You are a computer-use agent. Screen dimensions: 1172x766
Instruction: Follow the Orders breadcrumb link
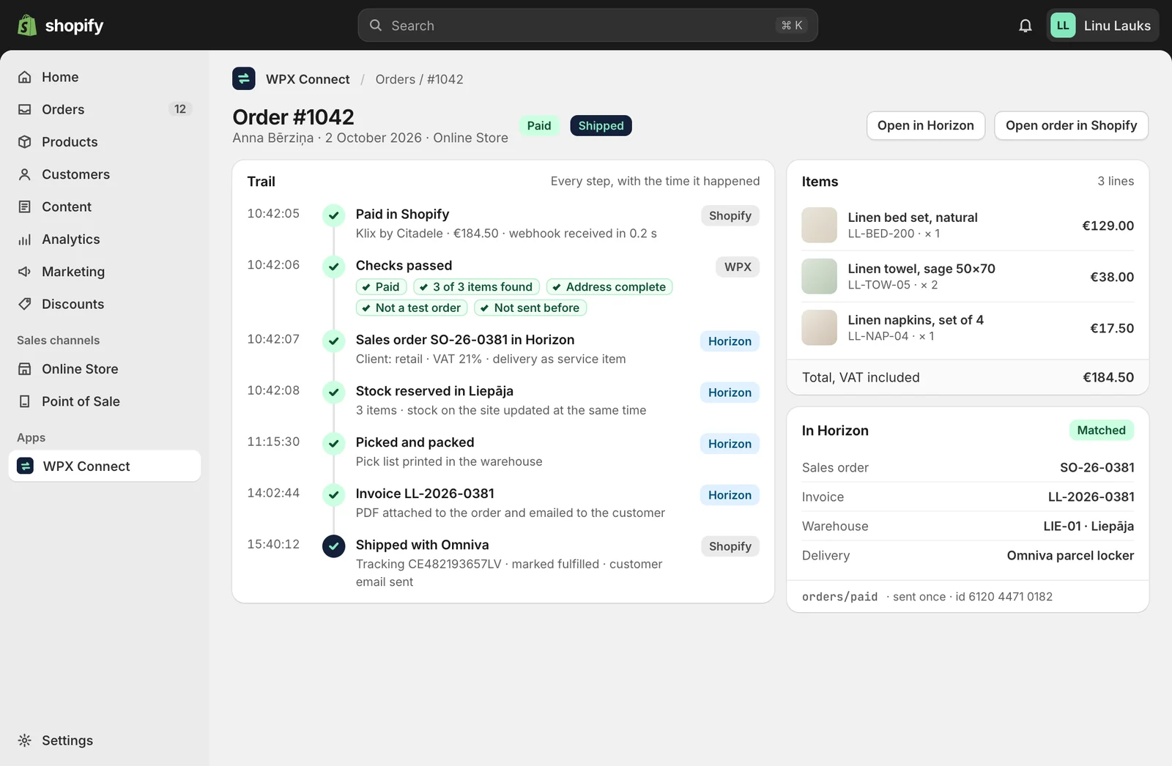click(x=396, y=79)
